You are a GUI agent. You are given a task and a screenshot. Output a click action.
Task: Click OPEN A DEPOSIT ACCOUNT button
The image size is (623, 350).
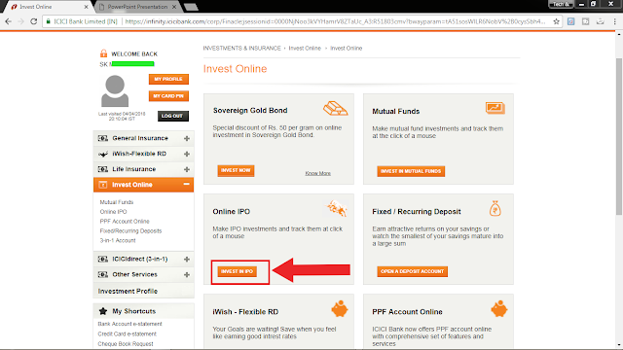coord(412,271)
